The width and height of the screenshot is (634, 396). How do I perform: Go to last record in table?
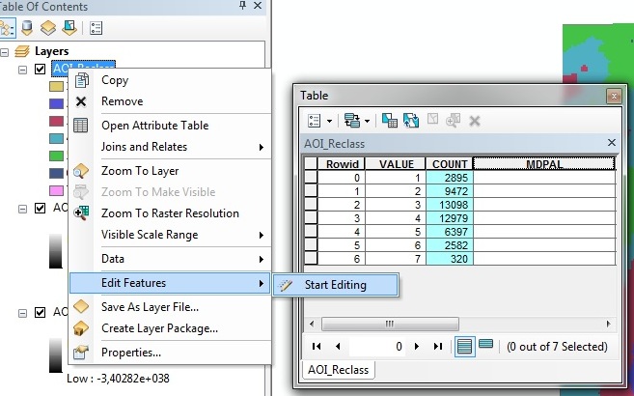tap(437, 346)
